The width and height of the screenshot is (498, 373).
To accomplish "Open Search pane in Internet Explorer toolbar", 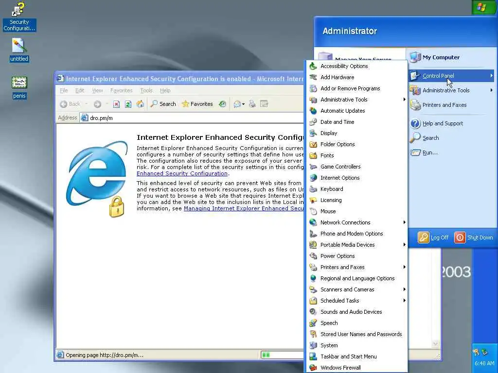I will coord(163,104).
